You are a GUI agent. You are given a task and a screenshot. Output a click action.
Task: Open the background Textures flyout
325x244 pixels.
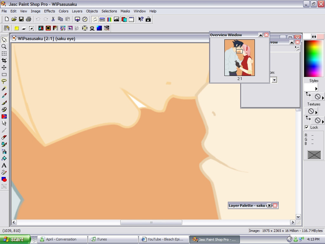tap(323, 121)
